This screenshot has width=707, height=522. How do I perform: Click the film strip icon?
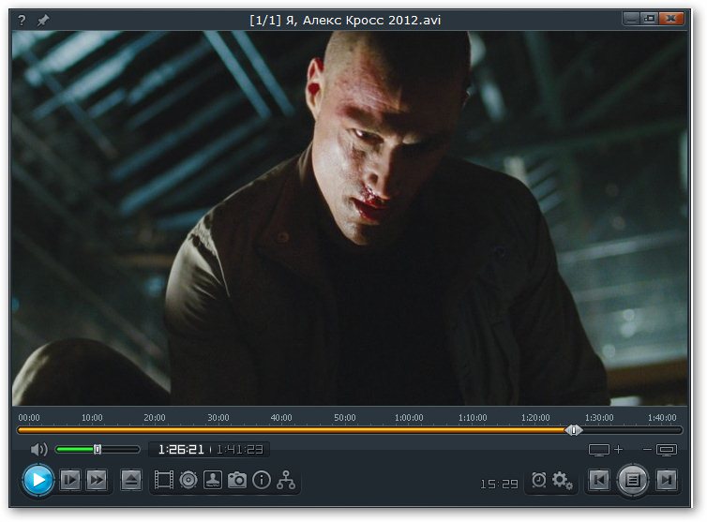point(164,481)
